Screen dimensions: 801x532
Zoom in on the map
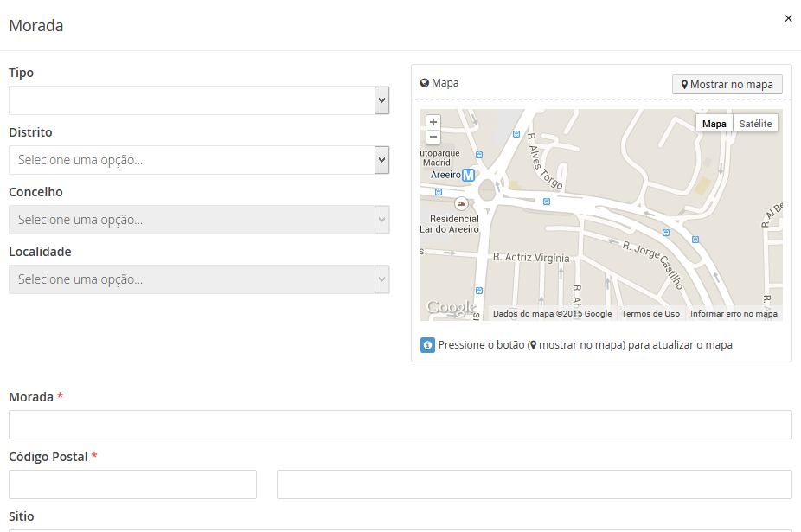(x=433, y=122)
